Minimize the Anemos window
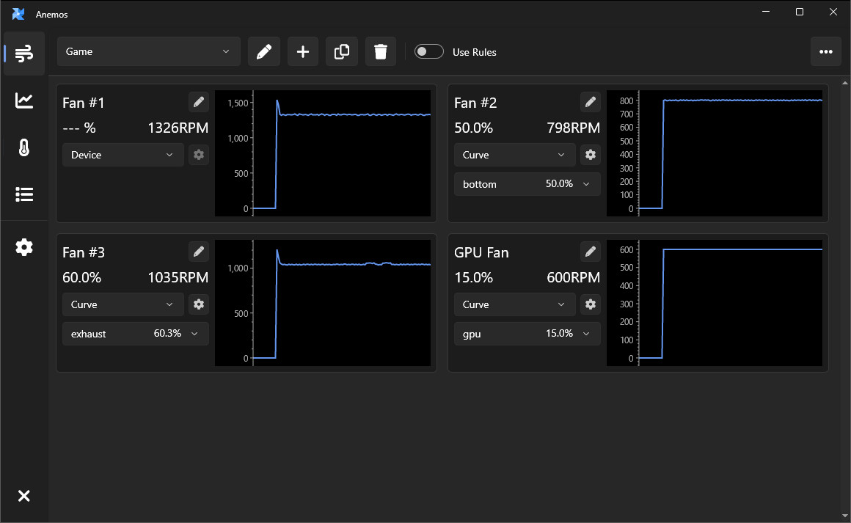This screenshot has height=523, width=851. [x=766, y=12]
